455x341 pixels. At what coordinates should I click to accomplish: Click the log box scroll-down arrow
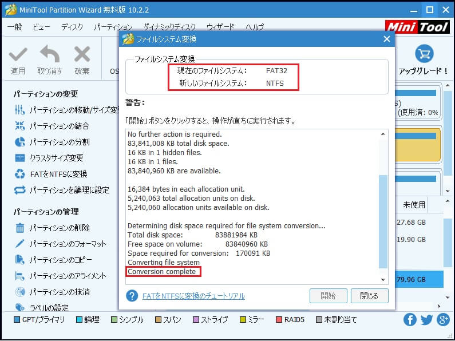point(383,280)
